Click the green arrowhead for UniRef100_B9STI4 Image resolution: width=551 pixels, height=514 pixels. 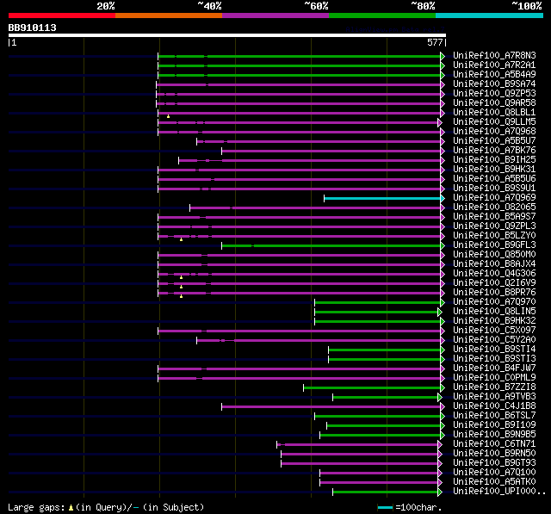tap(443, 350)
